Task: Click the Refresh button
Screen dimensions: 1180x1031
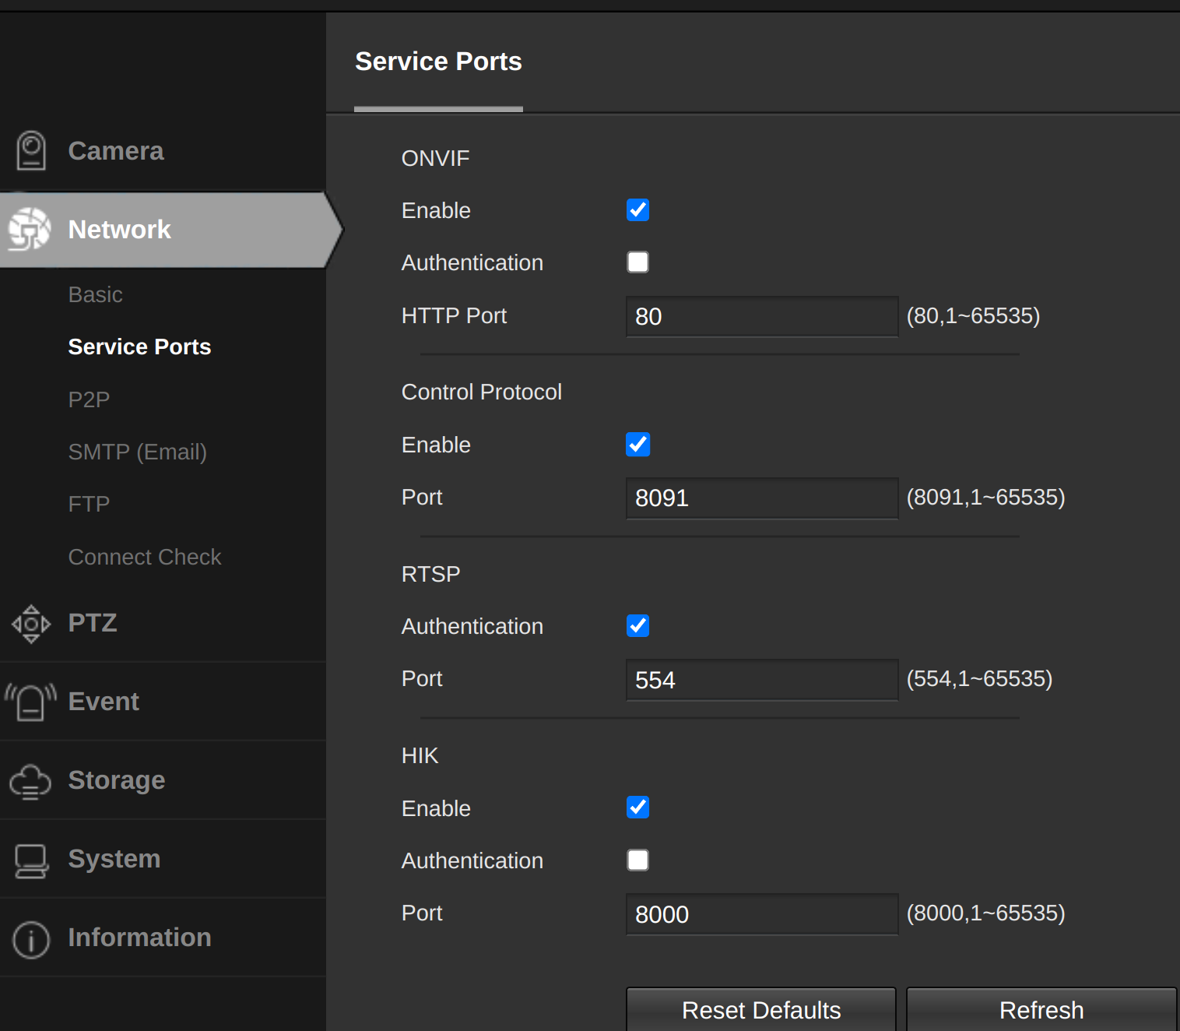Action: point(1041,1009)
